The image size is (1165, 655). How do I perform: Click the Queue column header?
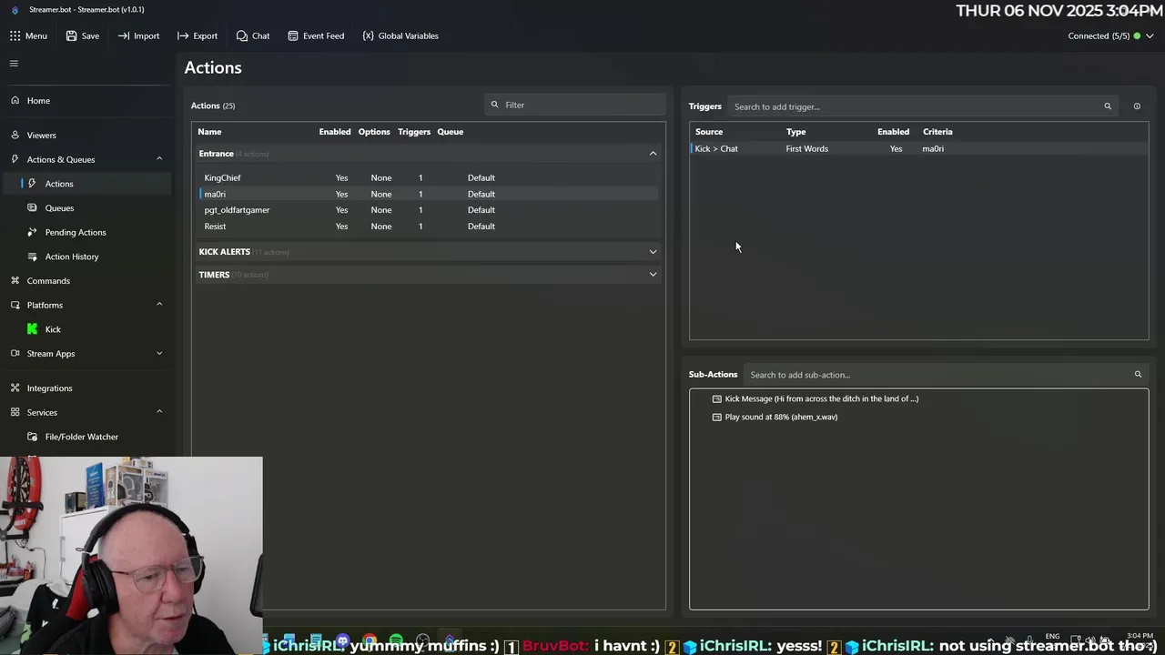tap(451, 132)
